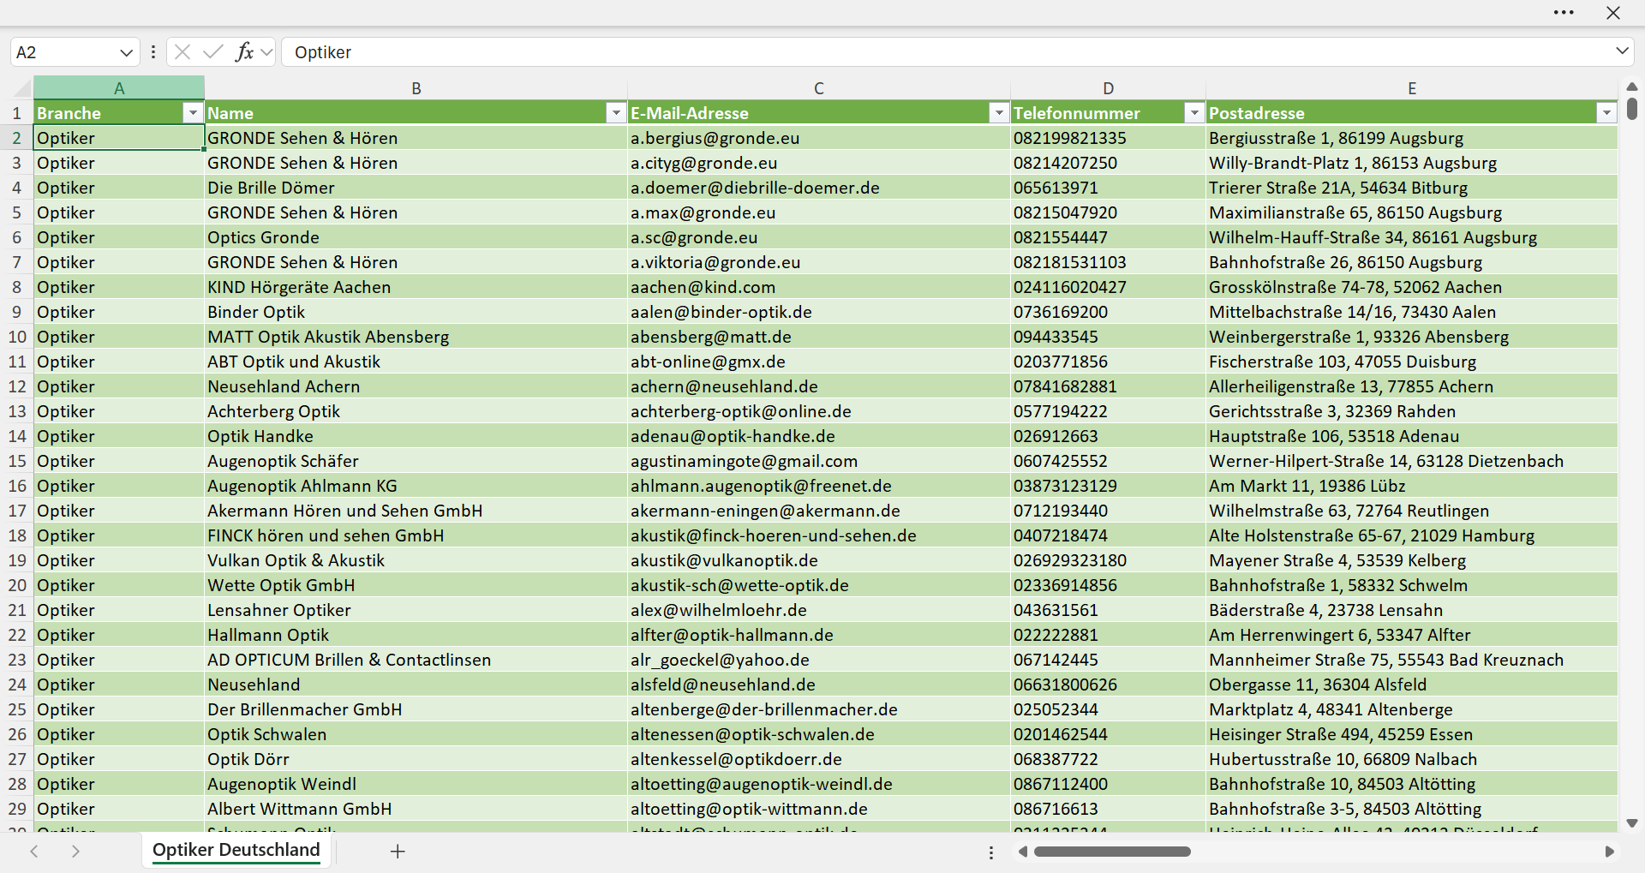Select column A header
This screenshot has width=1645, height=873.
[119, 88]
